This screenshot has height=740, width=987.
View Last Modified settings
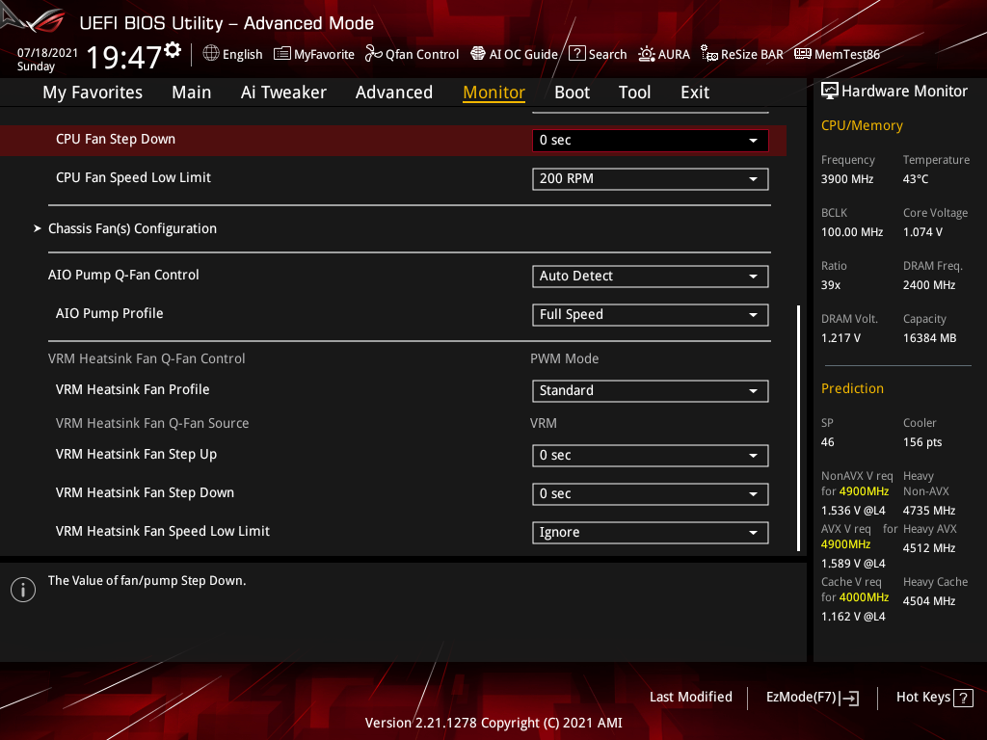click(x=690, y=697)
